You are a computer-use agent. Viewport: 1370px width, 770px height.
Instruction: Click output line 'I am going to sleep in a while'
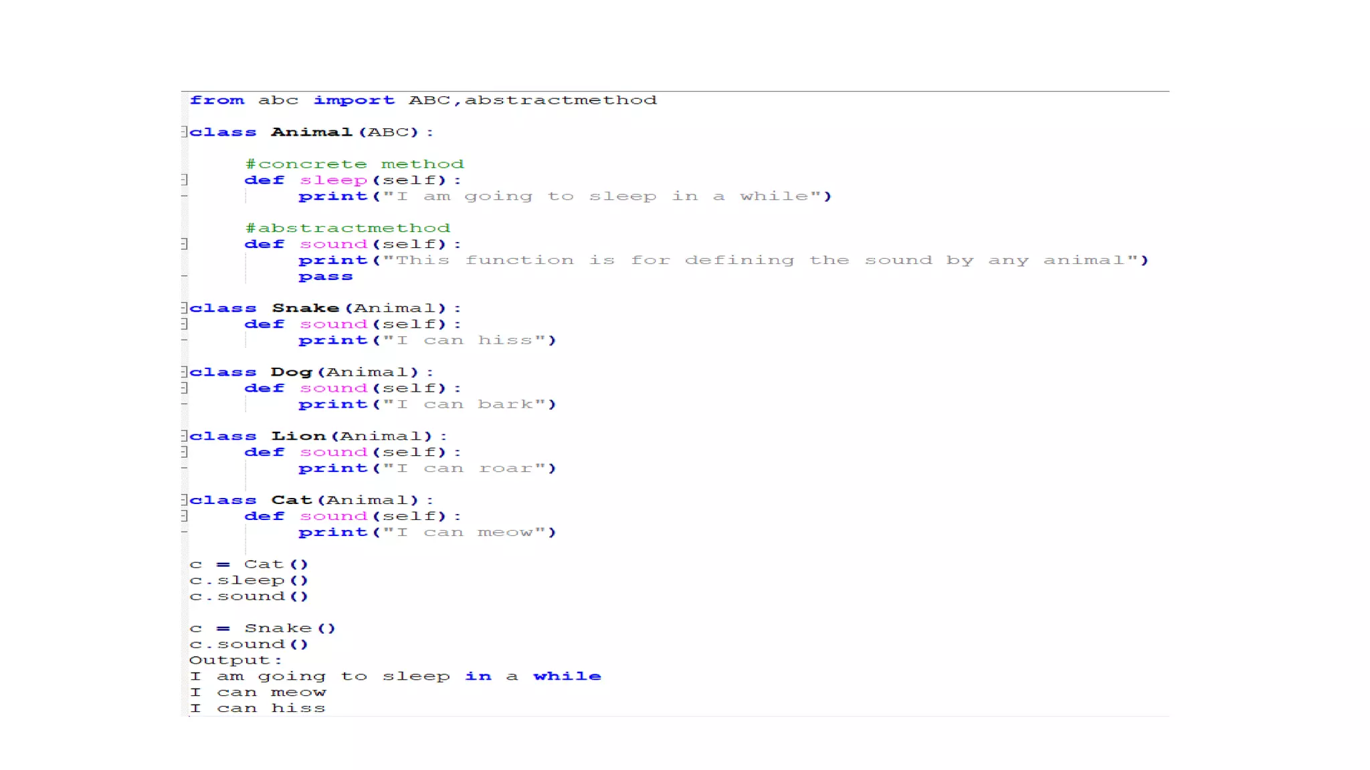[x=395, y=676]
